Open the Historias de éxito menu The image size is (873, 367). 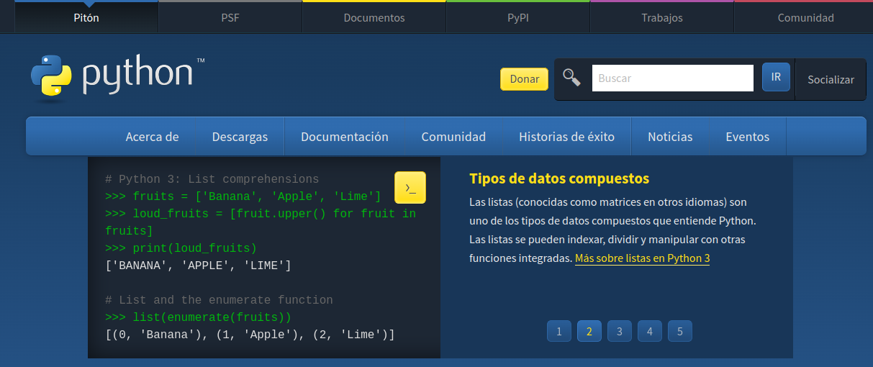click(x=566, y=137)
